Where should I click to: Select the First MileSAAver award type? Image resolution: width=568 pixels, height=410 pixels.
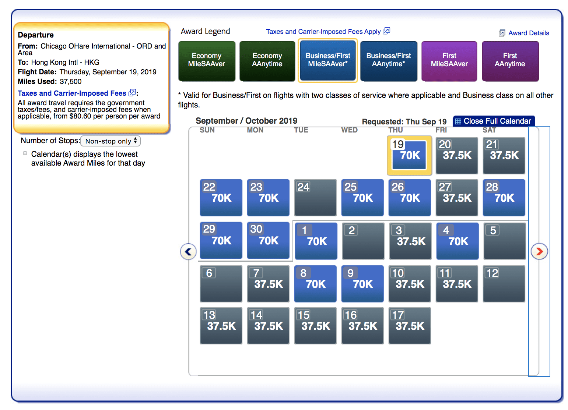(x=449, y=61)
